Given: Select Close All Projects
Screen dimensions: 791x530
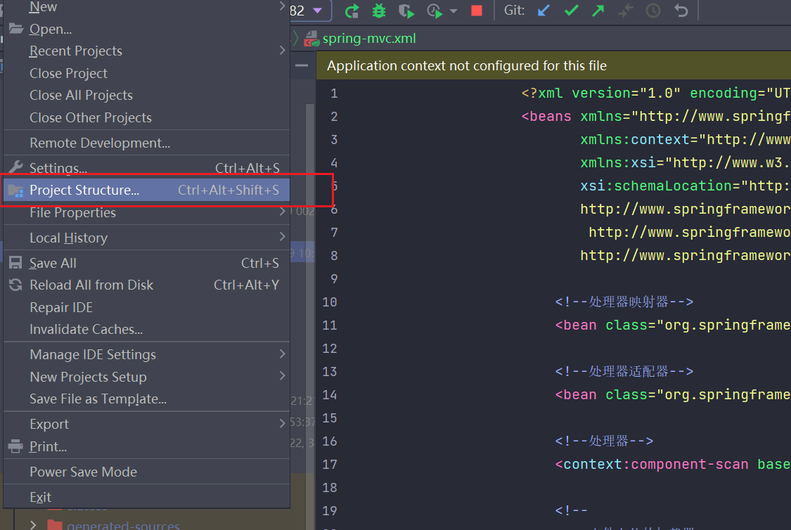Looking at the screenshot, I should click(146, 96).
